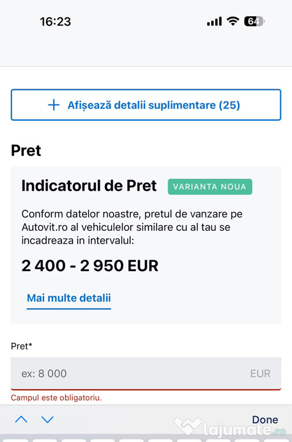Jump to next field with down chevron

(47, 420)
